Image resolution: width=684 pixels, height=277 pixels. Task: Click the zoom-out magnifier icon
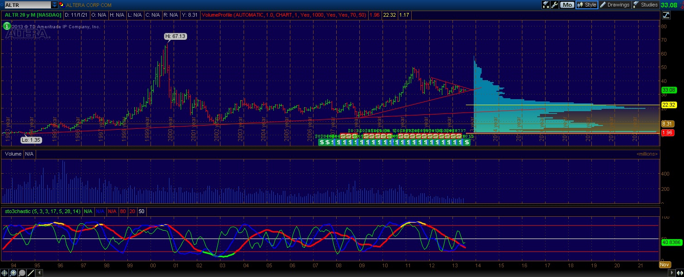point(23,273)
